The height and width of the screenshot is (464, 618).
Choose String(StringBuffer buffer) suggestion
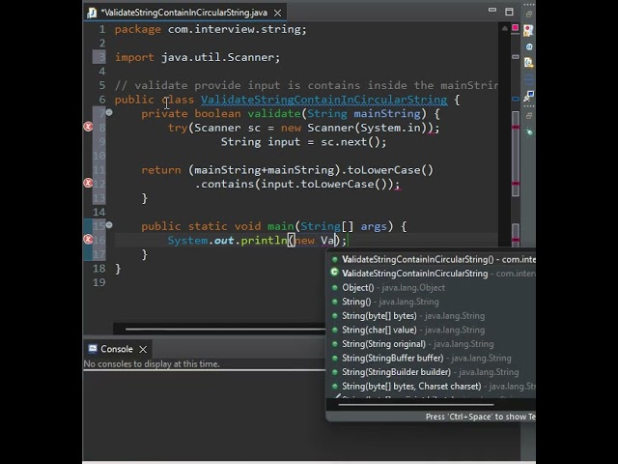433,359
